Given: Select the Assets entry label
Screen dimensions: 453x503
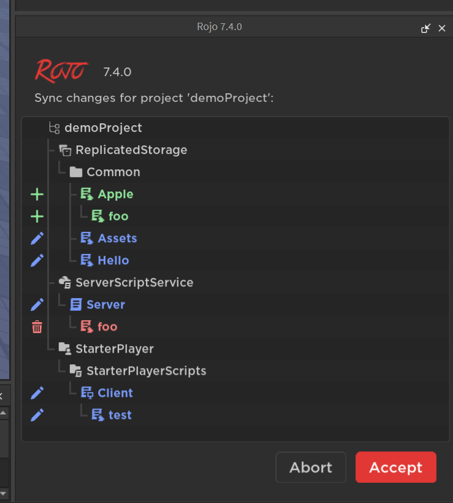Looking at the screenshot, I should (x=117, y=239).
